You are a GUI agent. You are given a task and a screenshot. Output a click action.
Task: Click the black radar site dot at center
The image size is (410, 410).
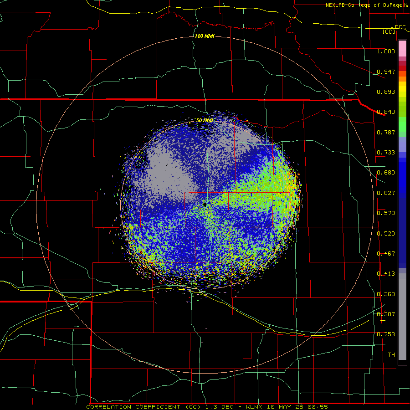point(205,205)
